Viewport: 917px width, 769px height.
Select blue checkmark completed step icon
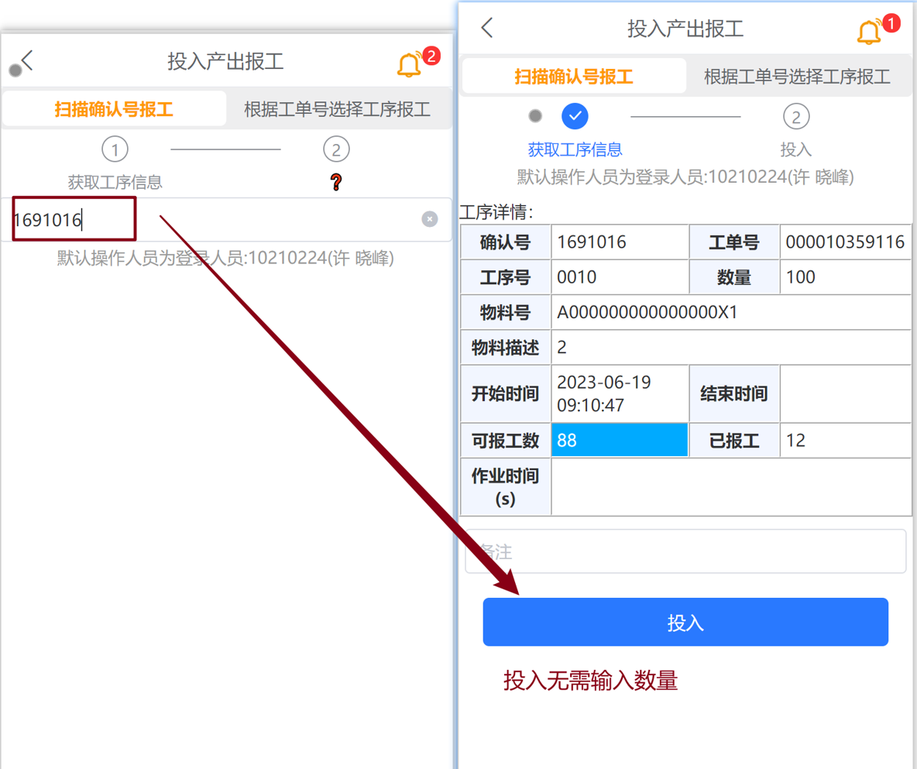575,116
